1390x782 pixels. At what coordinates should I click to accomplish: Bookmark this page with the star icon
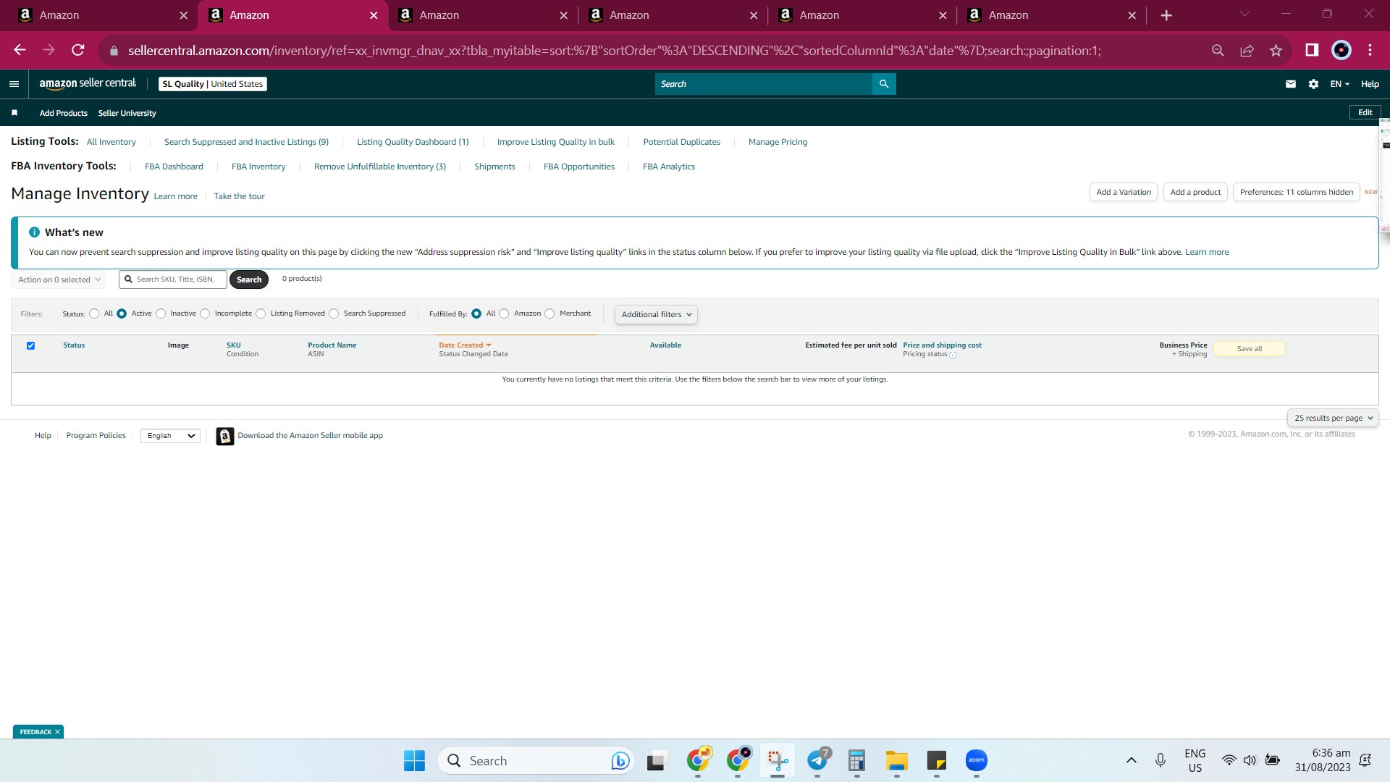click(1276, 50)
